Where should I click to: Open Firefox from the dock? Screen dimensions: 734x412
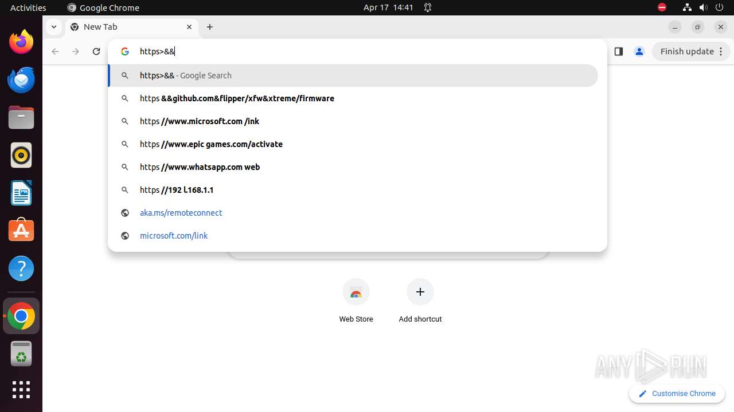(21, 42)
